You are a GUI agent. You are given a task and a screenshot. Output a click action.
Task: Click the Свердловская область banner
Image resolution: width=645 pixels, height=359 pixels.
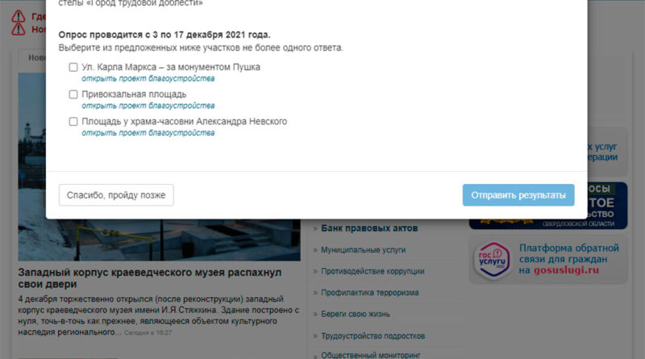(548, 223)
